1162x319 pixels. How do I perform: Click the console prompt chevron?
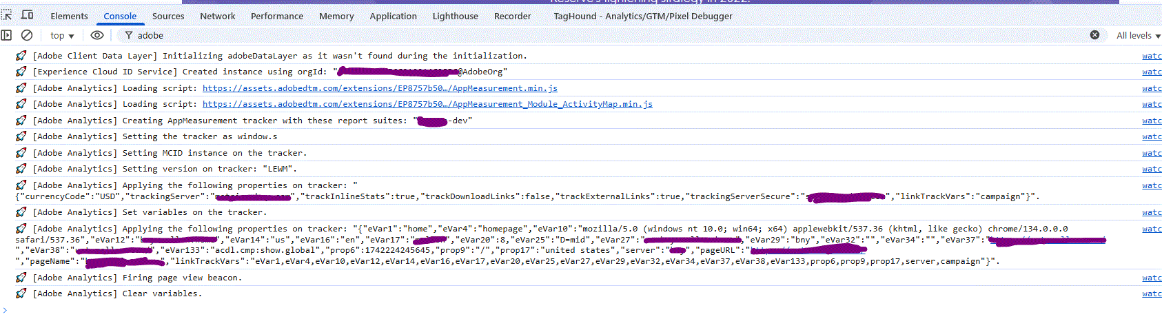(x=4, y=309)
